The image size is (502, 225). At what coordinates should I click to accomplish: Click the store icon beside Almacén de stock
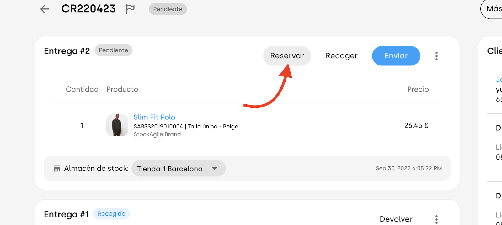[57, 169]
